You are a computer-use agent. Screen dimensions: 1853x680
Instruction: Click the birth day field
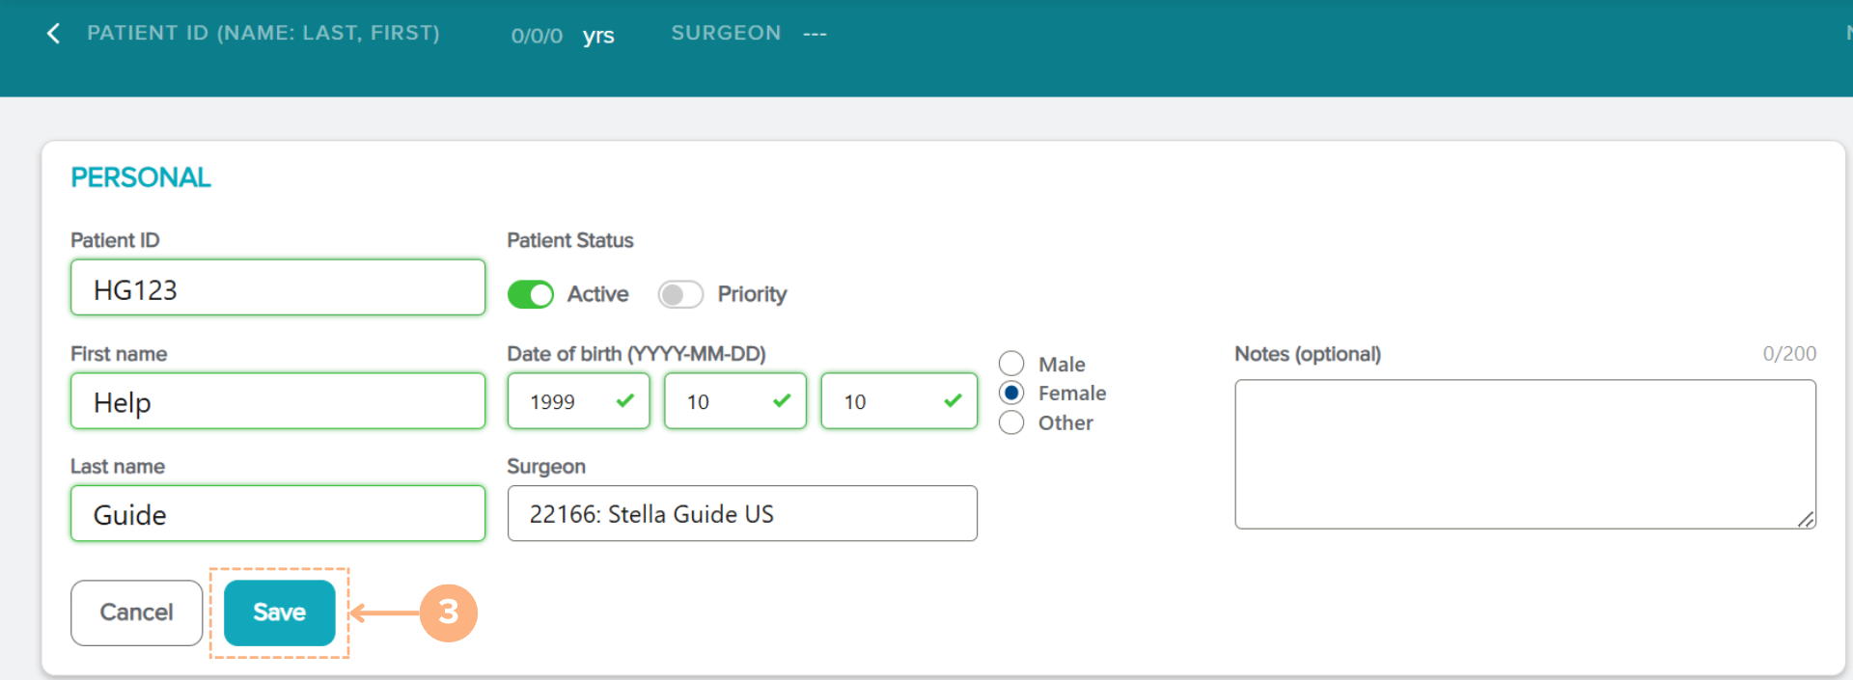click(883, 401)
